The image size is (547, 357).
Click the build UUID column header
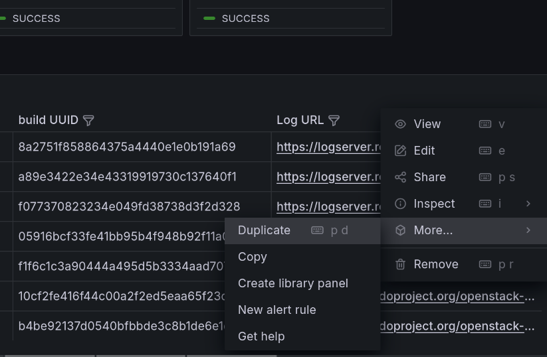click(x=48, y=120)
